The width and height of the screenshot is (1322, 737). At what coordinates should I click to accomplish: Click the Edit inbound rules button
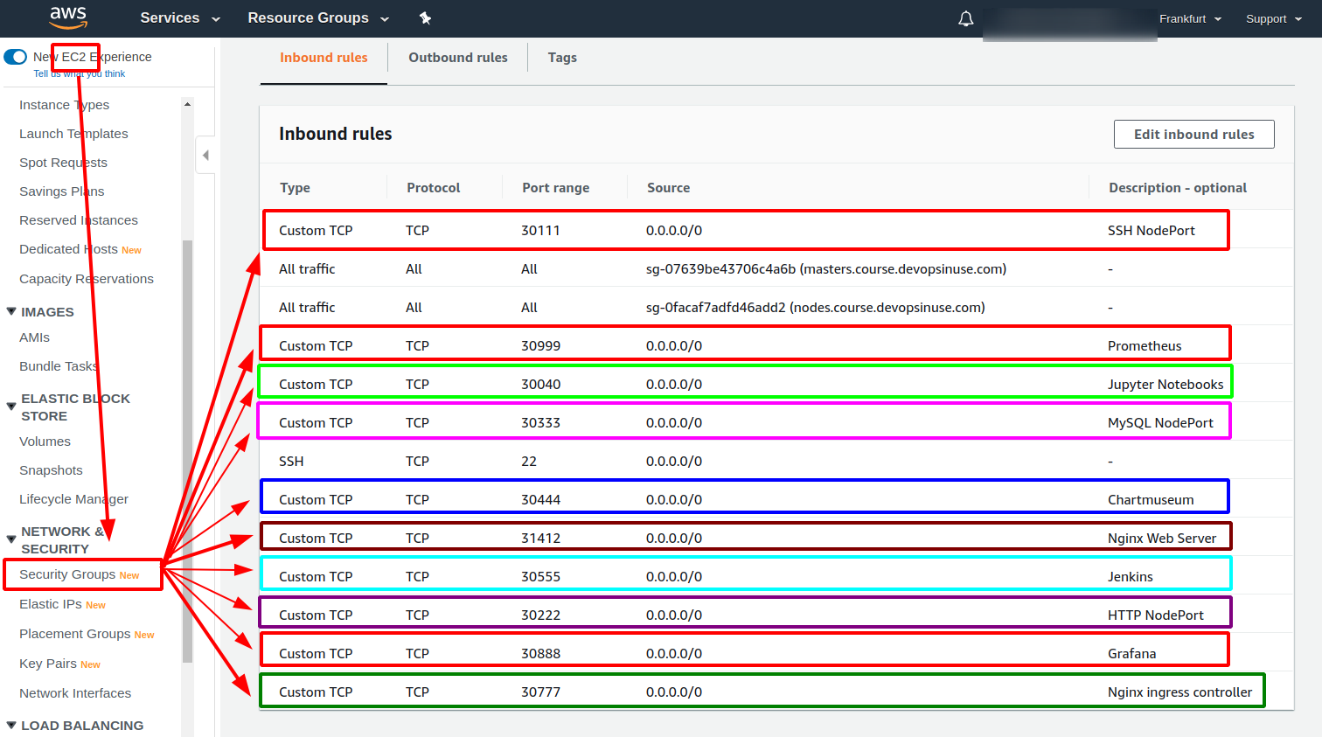click(1193, 134)
